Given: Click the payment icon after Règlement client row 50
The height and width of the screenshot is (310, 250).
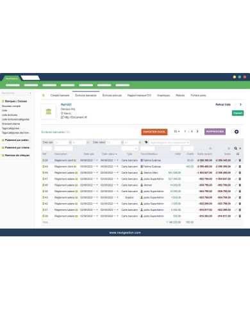Looking at the screenshot, I should (x=75, y=160).
